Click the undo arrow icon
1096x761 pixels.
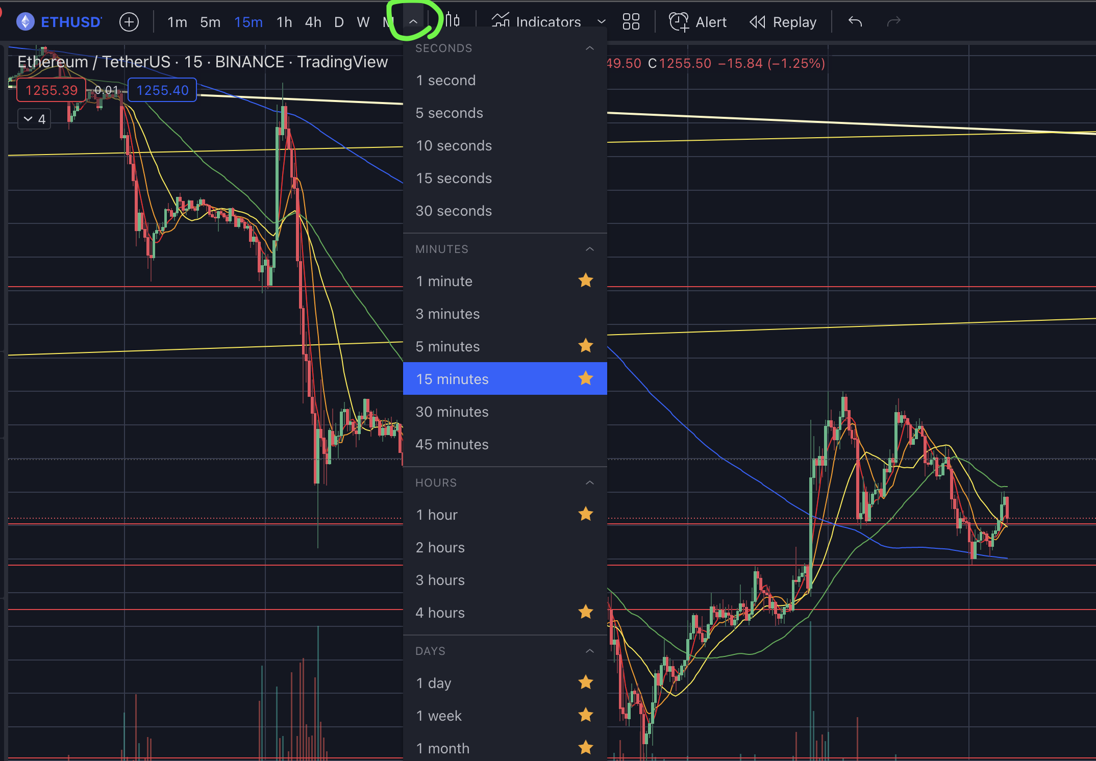pyautogui.click(x=855, y=21)
